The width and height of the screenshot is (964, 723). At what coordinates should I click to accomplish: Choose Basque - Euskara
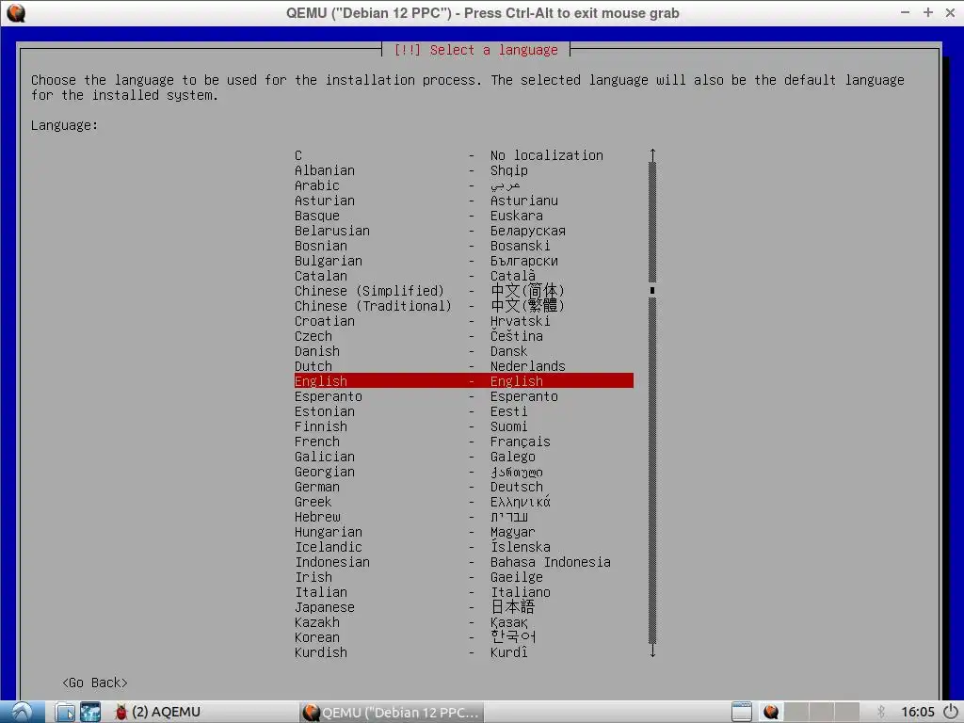tap(463, 216)
